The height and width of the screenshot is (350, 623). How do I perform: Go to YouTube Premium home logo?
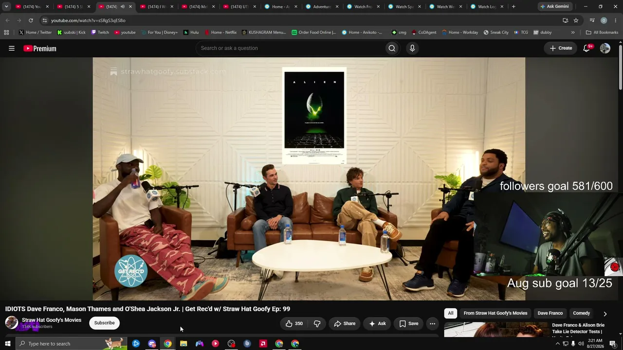40,48
